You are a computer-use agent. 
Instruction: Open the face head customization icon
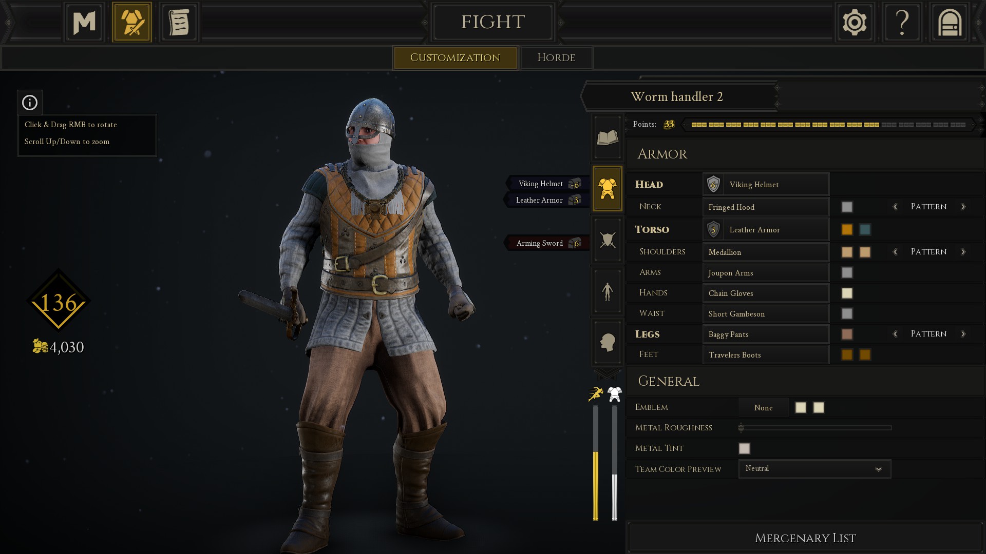pyautogui.click(x=608, y=342)
